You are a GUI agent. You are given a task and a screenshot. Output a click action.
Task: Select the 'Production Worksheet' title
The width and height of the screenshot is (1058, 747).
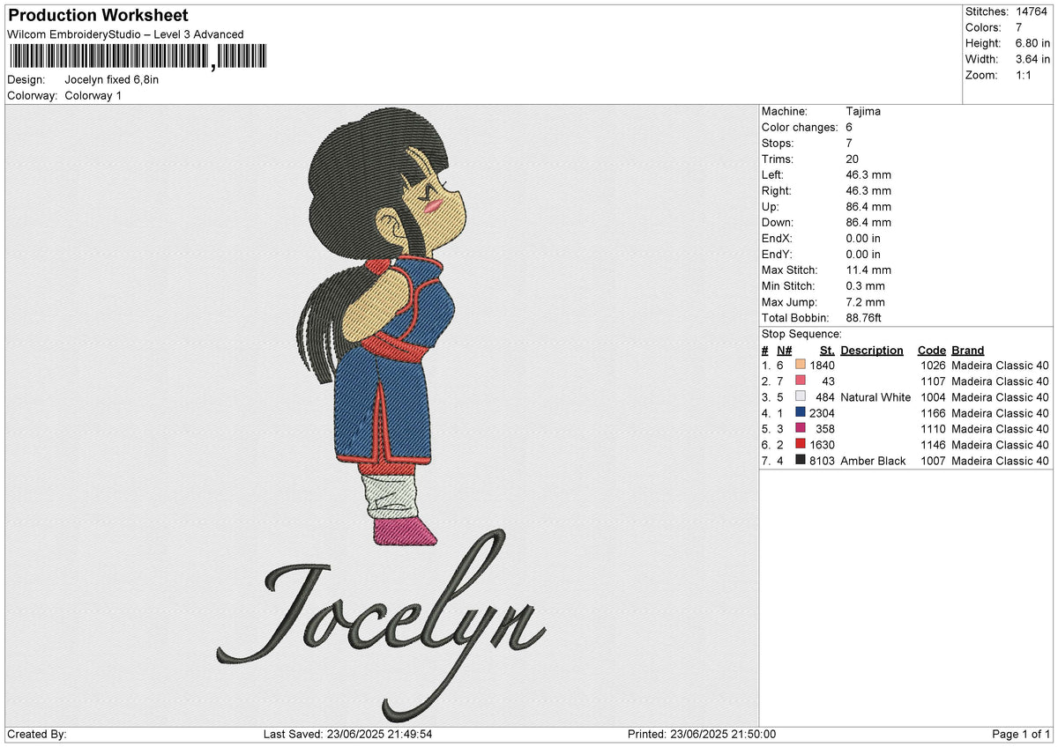97,16
